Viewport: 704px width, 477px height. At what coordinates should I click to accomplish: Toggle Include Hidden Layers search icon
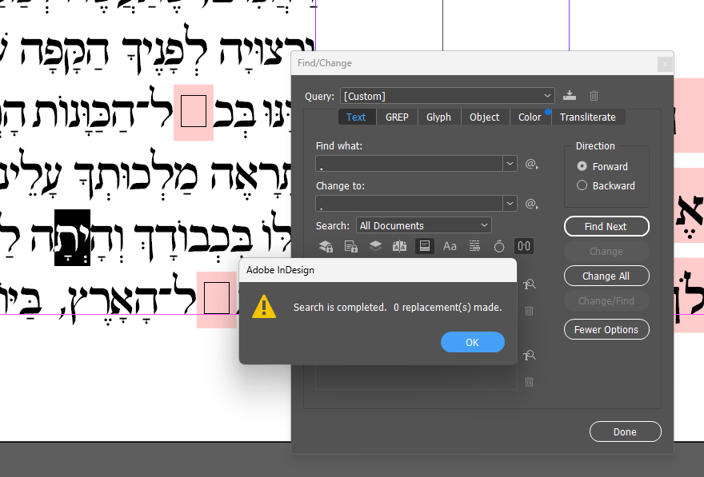[375, 246]
